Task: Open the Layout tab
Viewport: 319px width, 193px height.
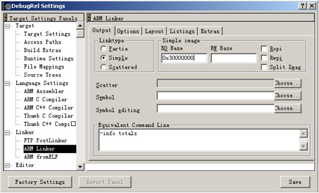Action: [x=154, y=31]
